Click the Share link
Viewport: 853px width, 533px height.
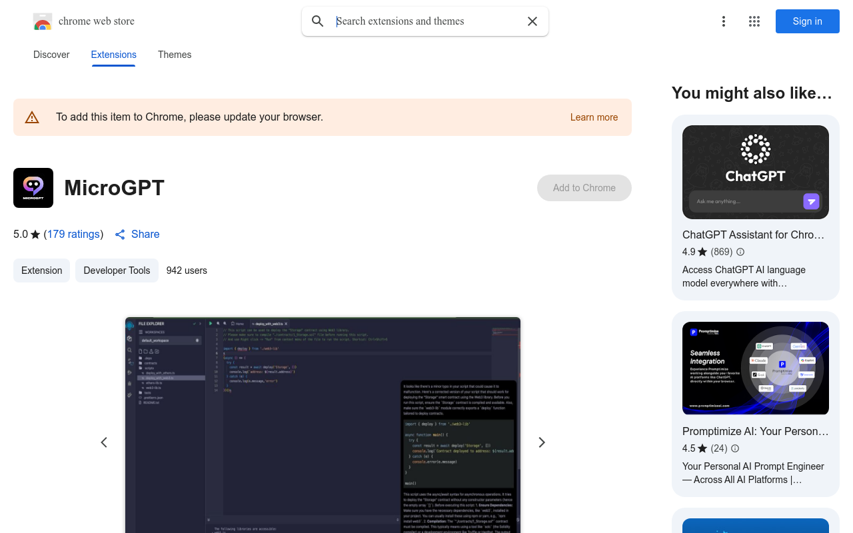pyautogui.click(x=137, y=234)
